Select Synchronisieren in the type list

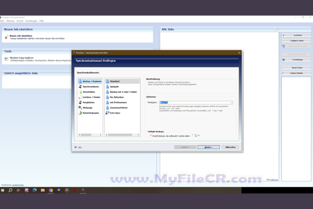[89, 87]
